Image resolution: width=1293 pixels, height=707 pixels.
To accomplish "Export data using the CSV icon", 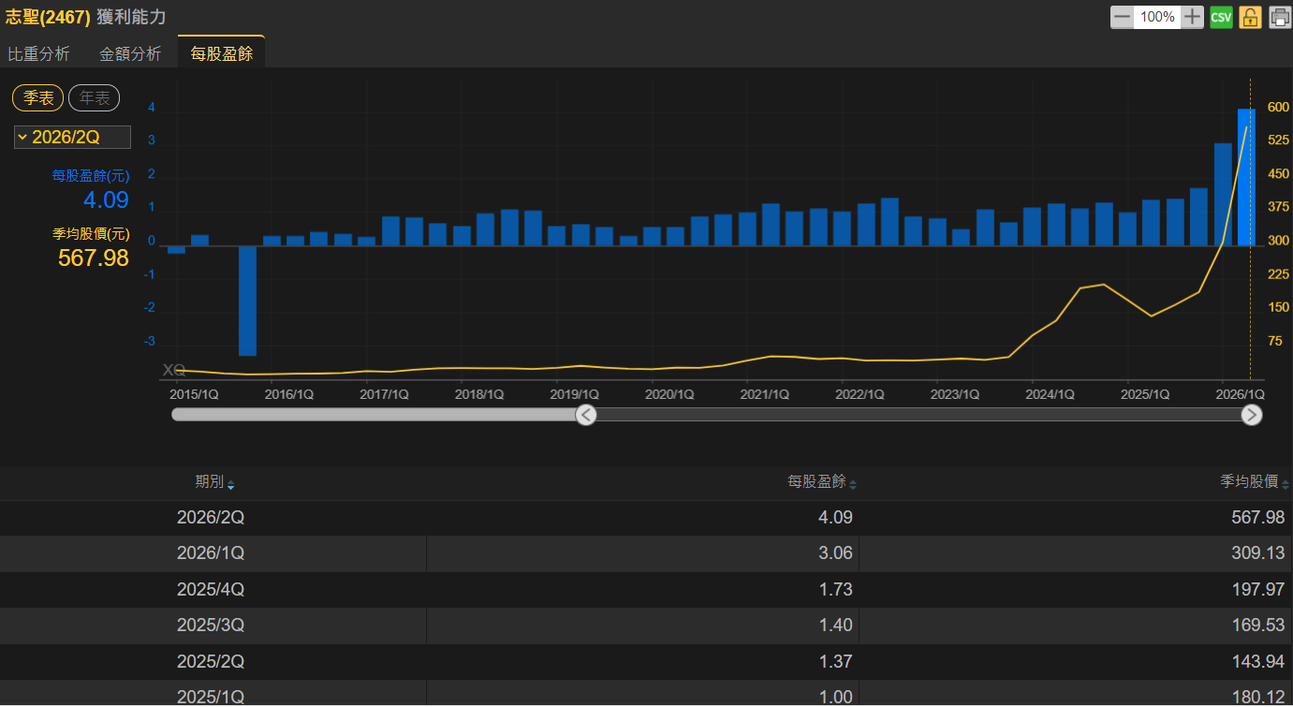I will 1221,17.
